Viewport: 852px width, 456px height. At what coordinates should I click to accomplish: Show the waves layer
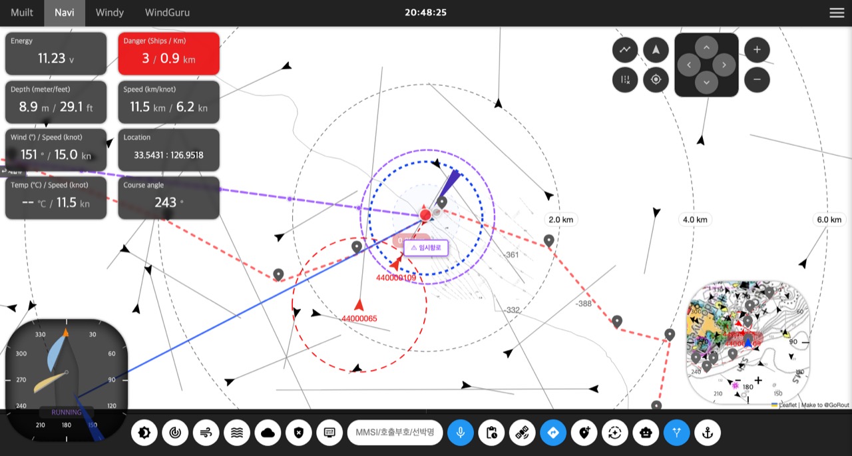(237, 433)
